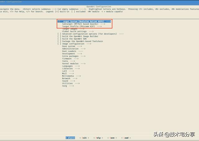Toggle Advanced configuration options checkbox

coord(59,34)
